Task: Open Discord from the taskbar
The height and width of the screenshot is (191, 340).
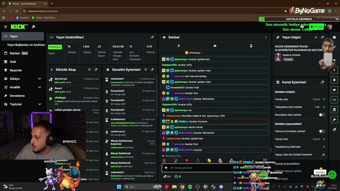Action: click(221, 187)
